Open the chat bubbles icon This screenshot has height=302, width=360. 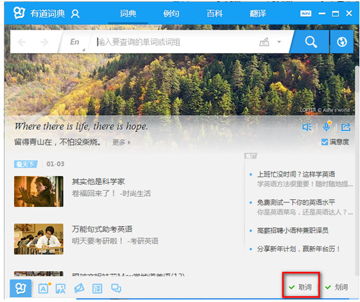coord(116,289)
